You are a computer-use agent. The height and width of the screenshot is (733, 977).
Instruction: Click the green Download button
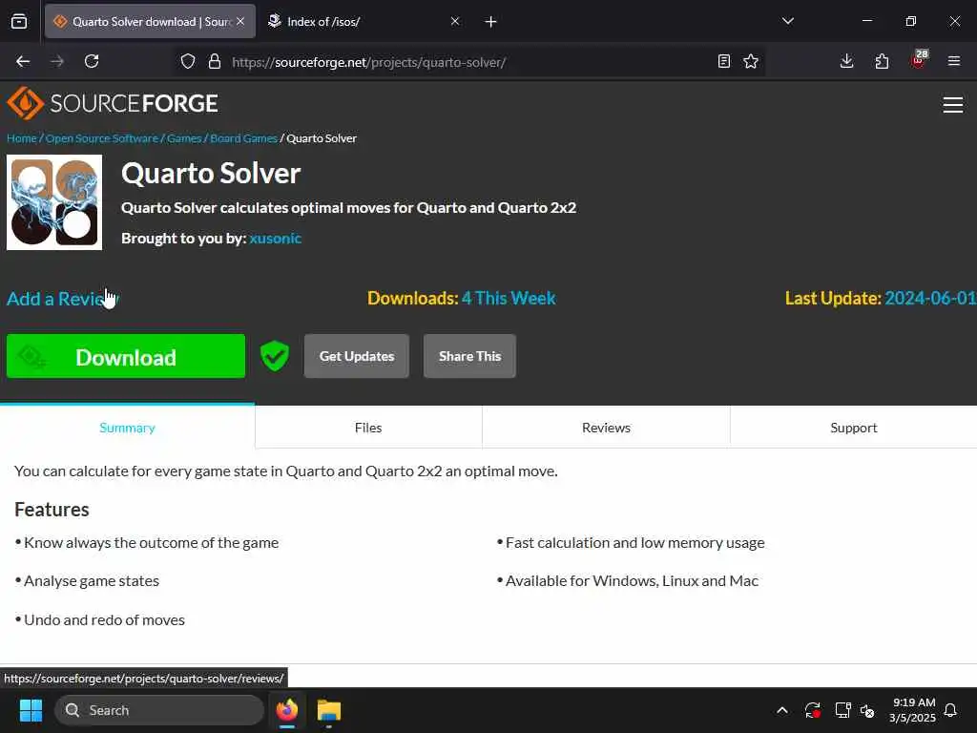126,356
